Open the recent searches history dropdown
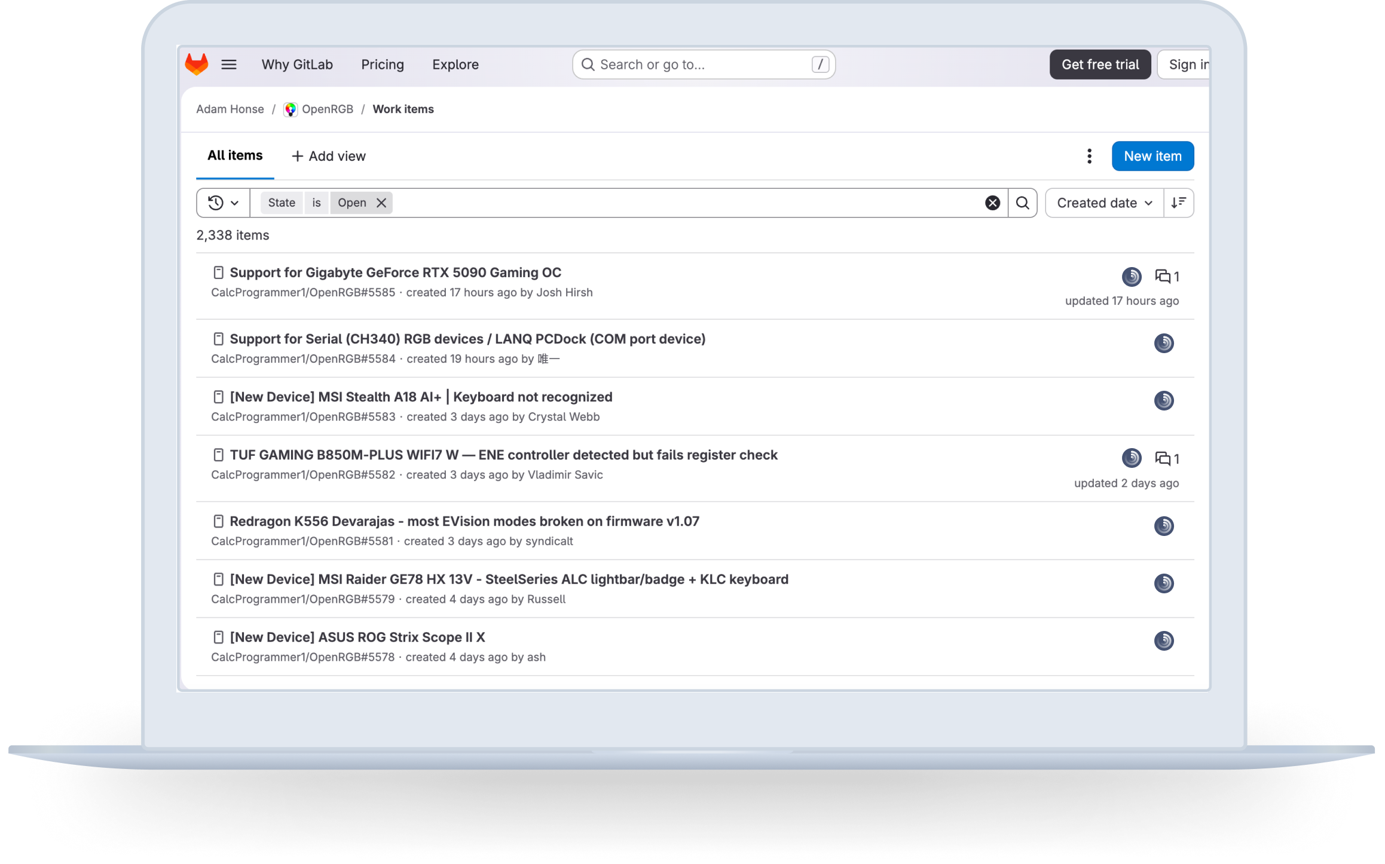 pos(223,203)
